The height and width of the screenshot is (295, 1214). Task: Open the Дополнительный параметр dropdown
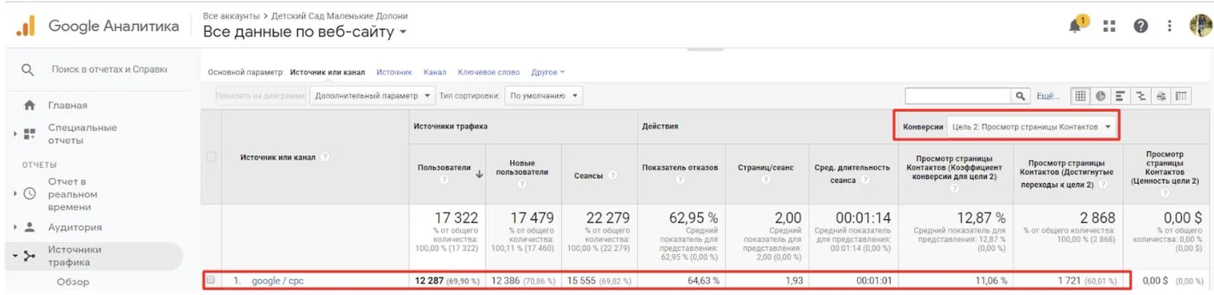372,96
